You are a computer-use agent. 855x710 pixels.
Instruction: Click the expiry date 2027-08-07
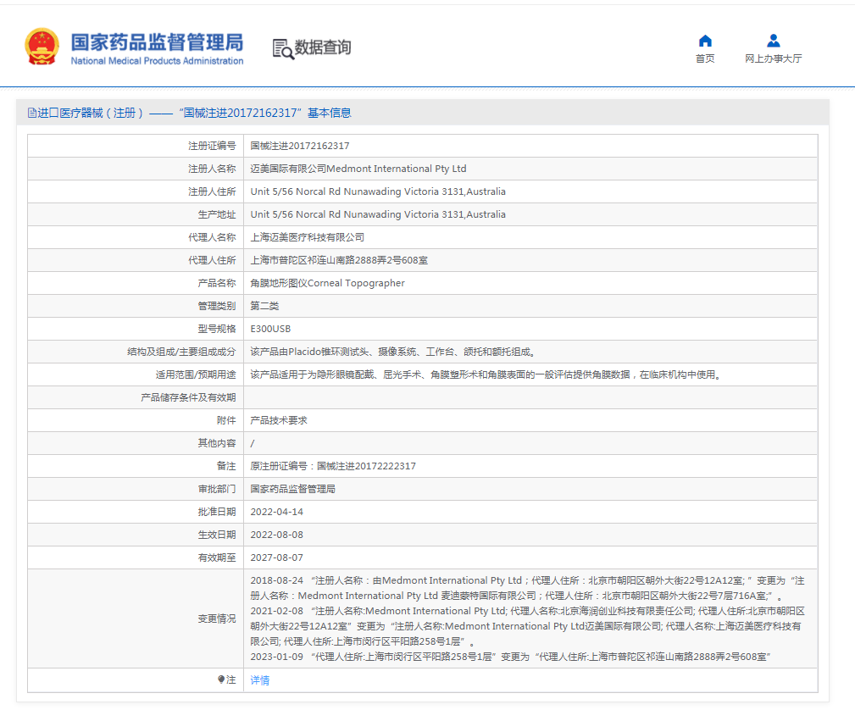click(x=276, y=557)
